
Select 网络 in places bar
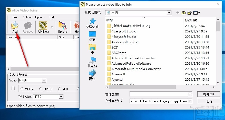click(92, 75)
